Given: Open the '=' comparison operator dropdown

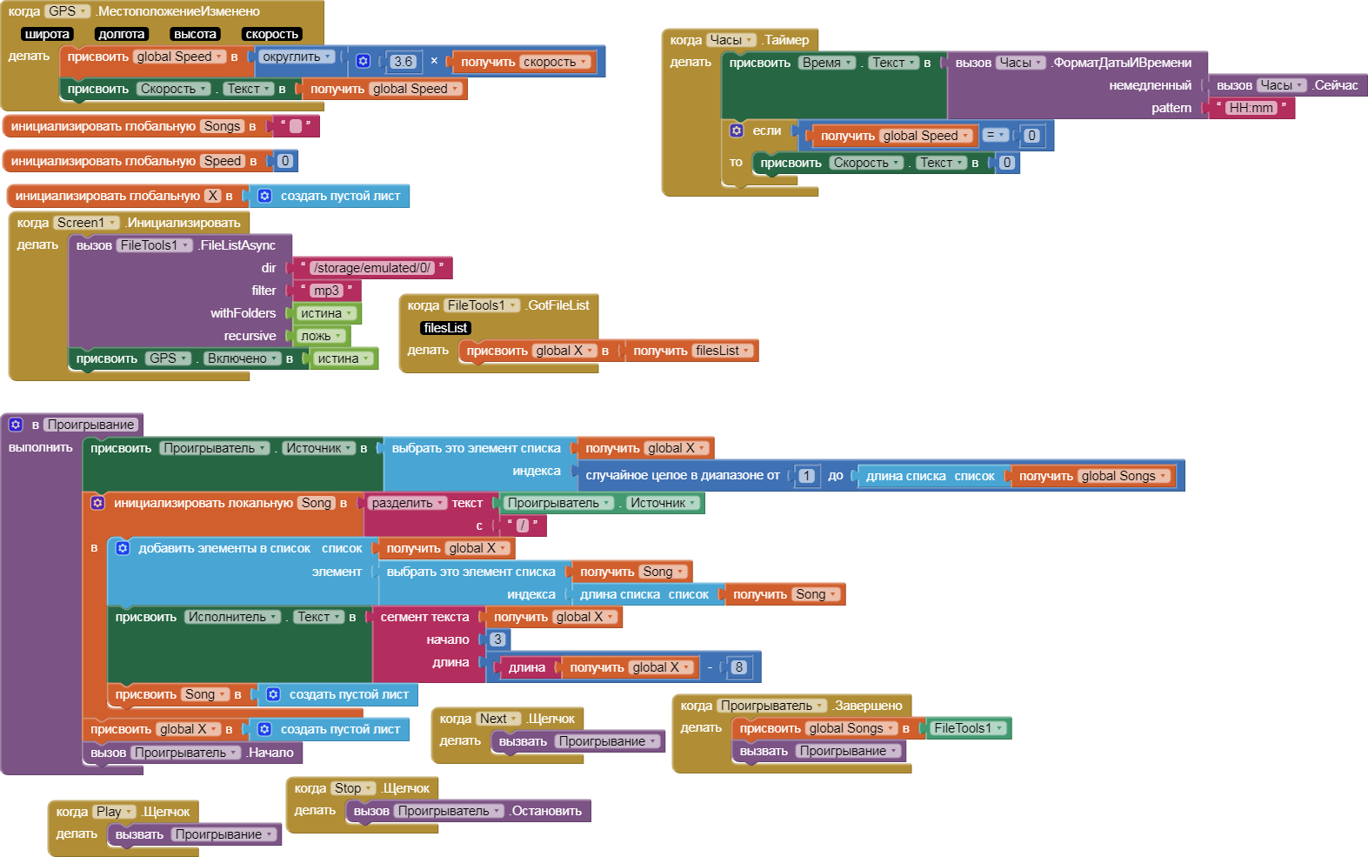Looking at the screenshot, I should [995, 135].
